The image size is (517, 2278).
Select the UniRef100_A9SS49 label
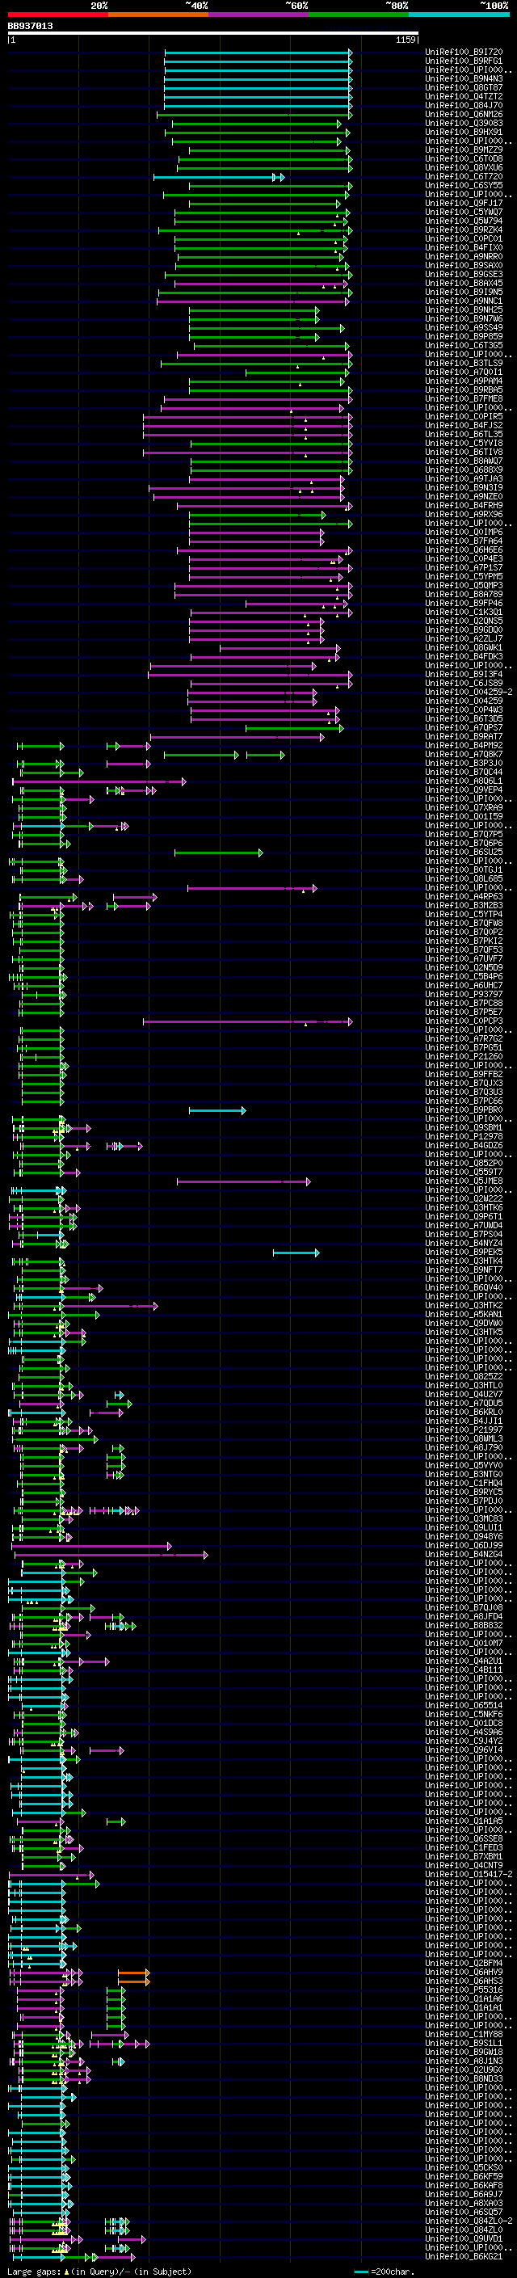(464, 327)
